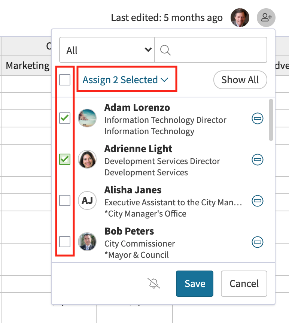The width and height of the screenshot is (289, 323).
Task: Uncheck Adrienne Light's selection checkbox
Action: click(64, 159)
